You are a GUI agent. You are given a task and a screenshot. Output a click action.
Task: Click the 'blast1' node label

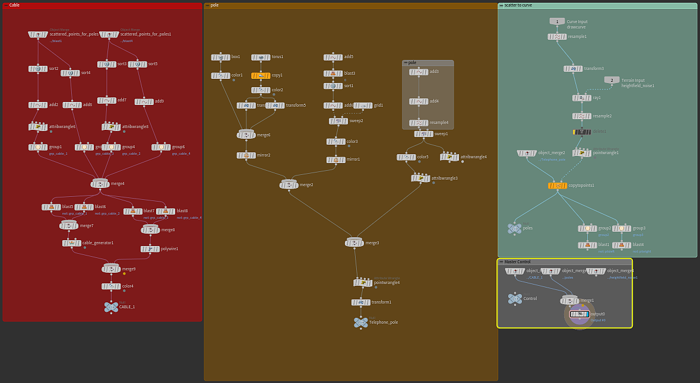604,245
